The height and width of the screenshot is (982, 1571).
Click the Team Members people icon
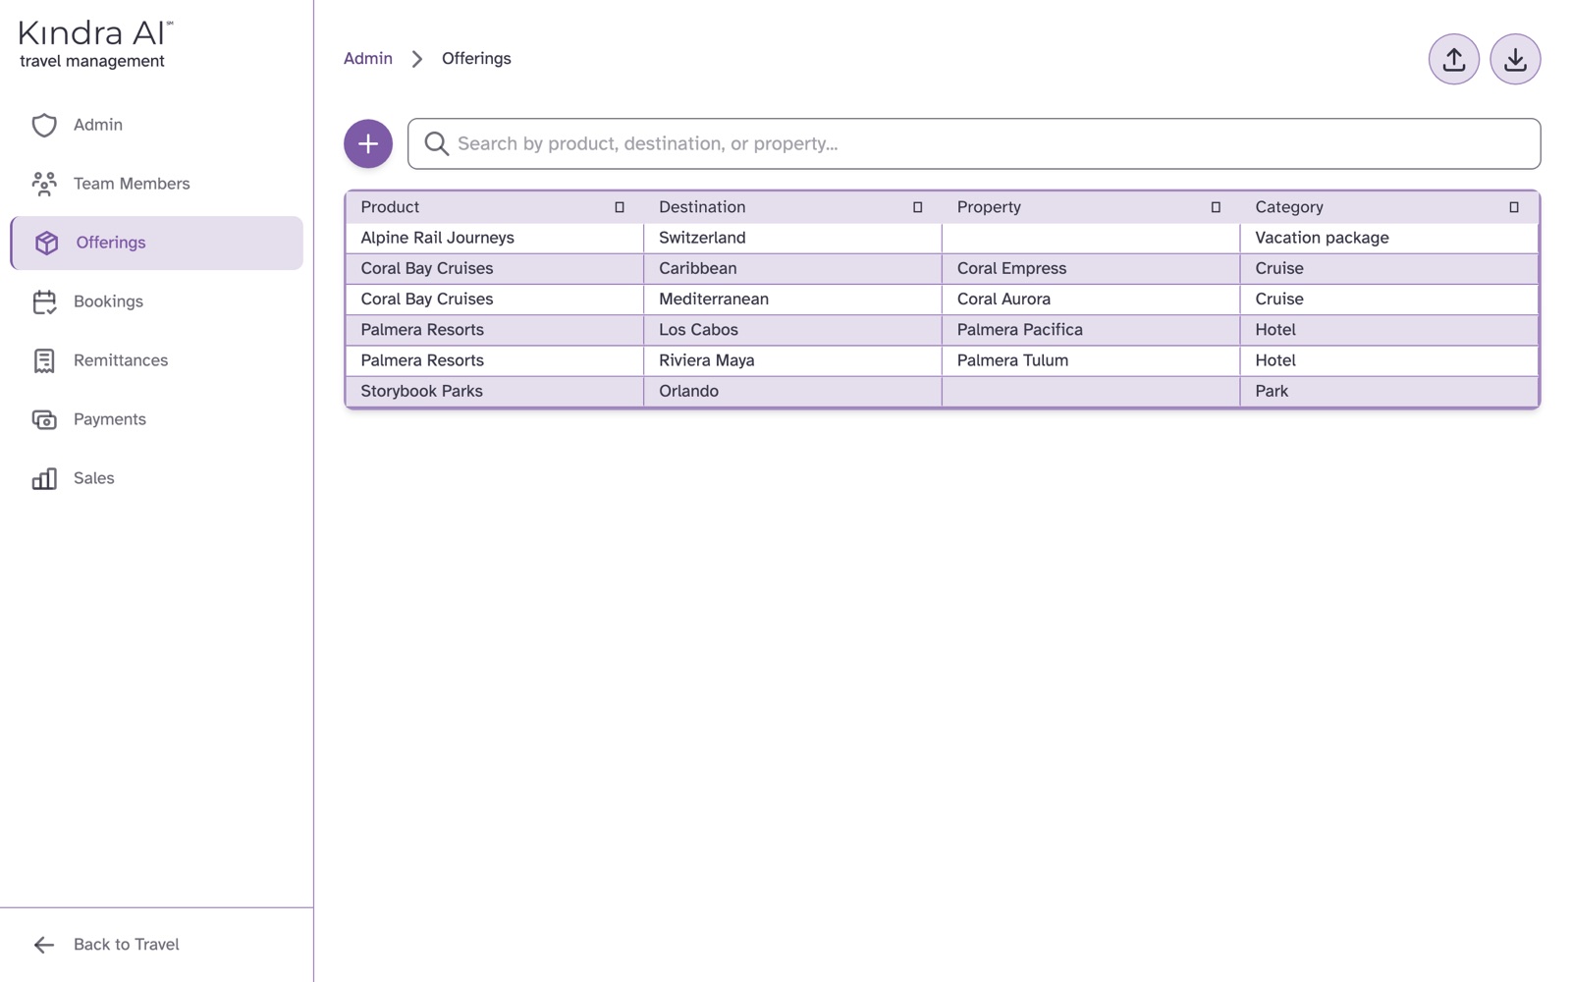44,184
